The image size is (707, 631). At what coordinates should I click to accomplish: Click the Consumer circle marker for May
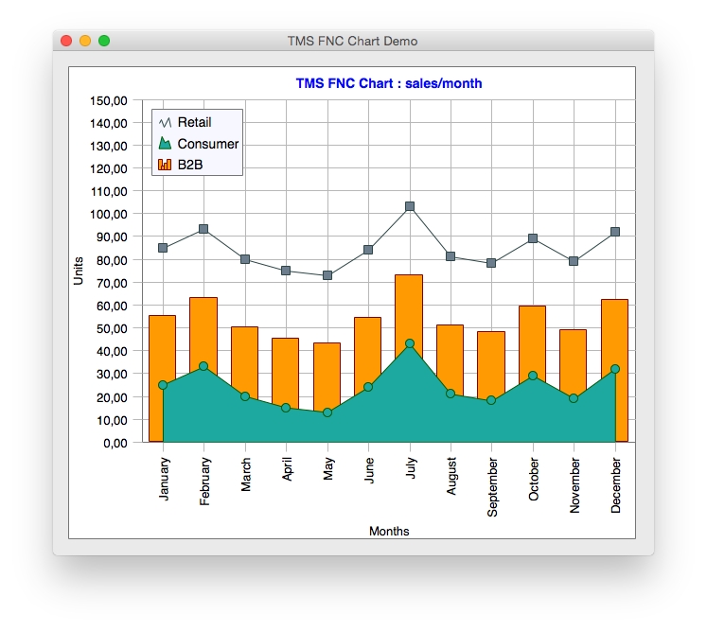(x=327, y=412)
